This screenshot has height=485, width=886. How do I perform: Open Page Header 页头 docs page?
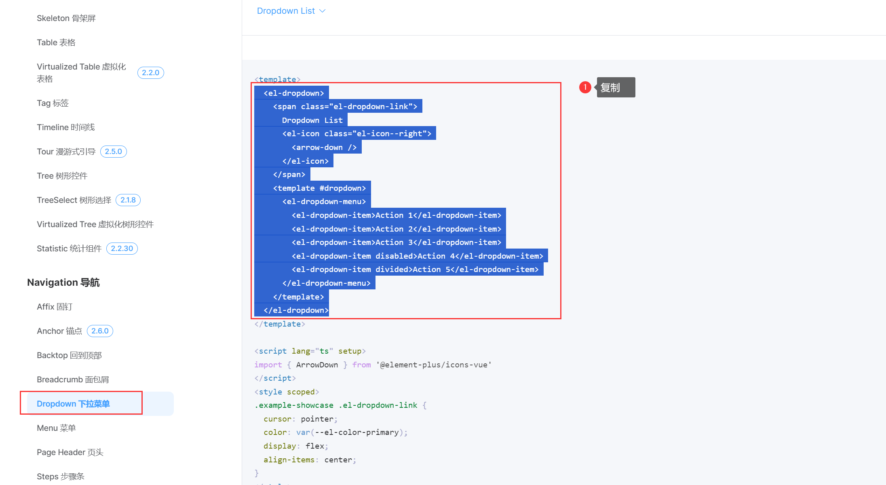(x=70, y=452)
